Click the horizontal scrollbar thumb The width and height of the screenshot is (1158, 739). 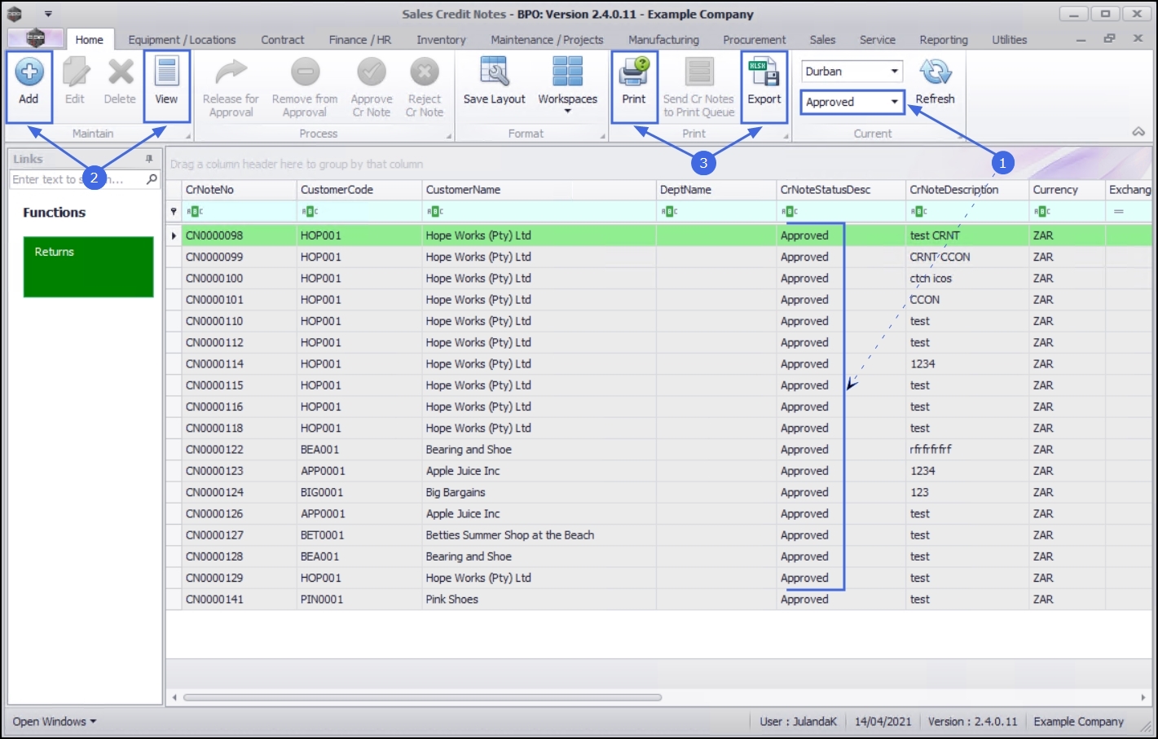click(422, 697)
